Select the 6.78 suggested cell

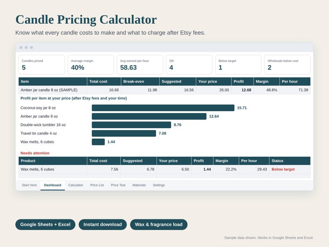coord(138,170)
